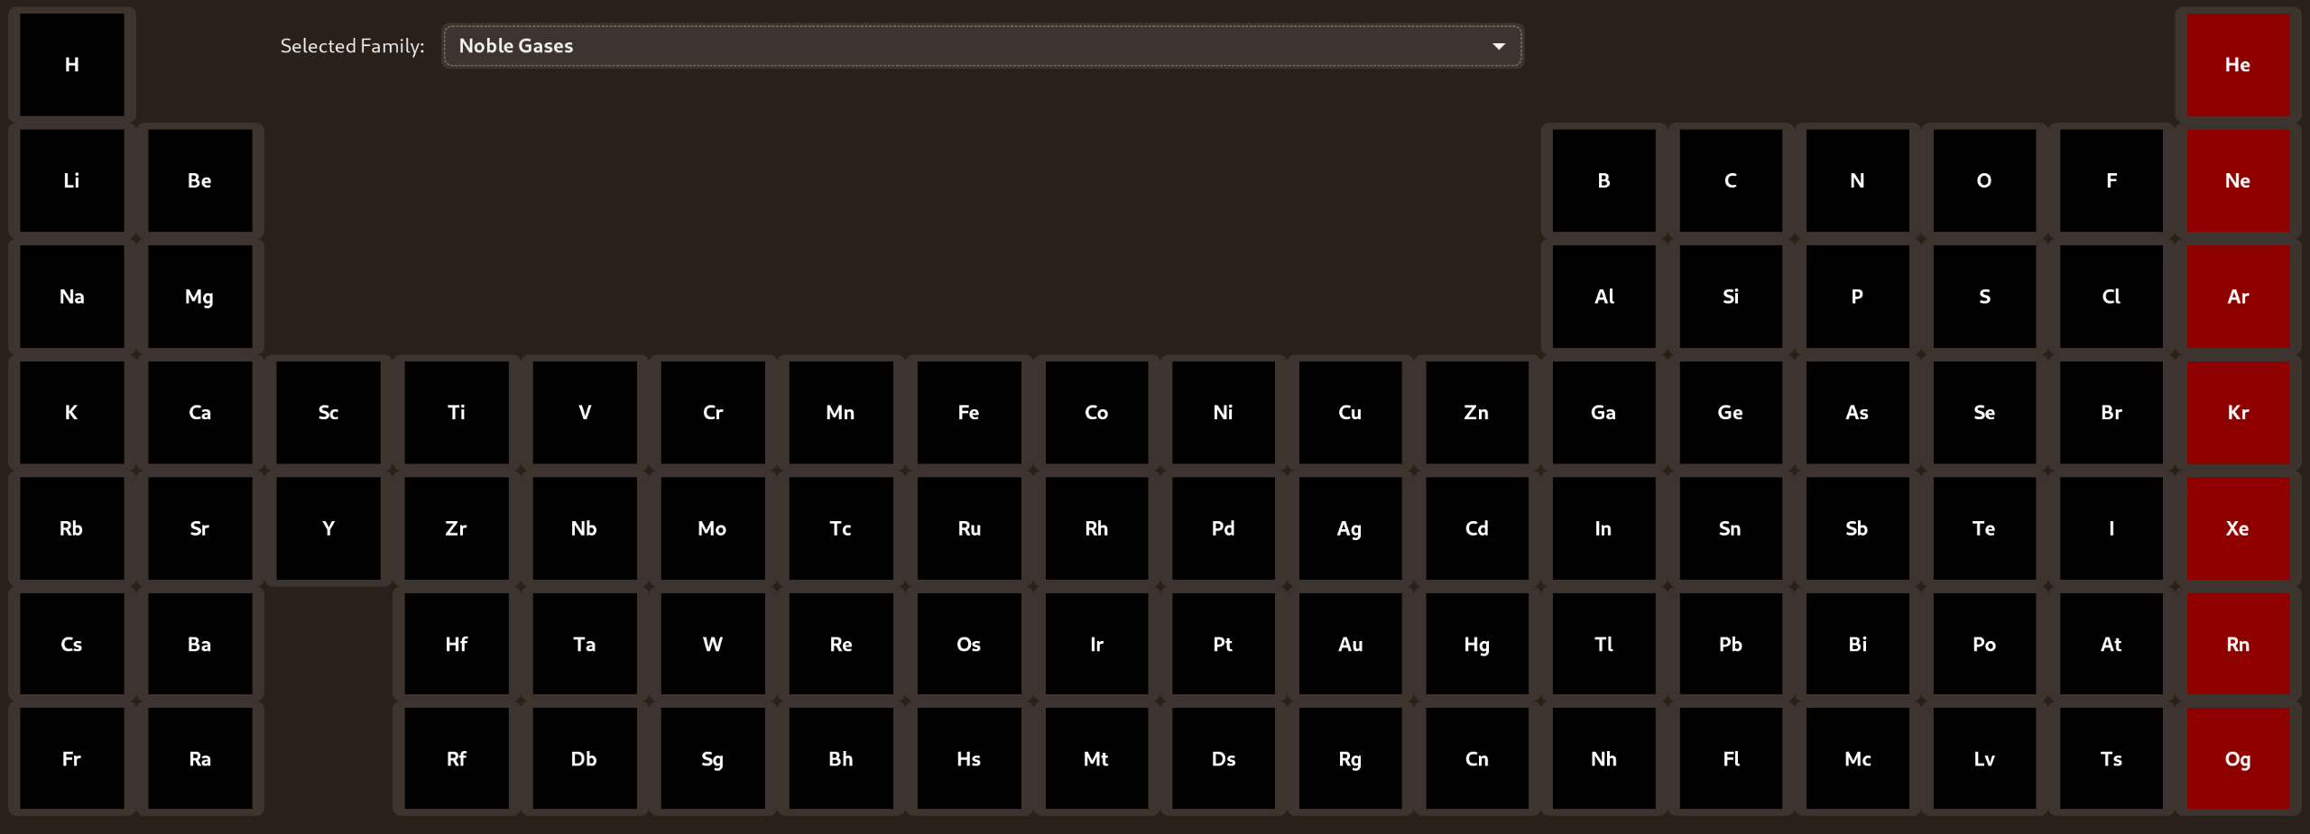Click the Silicon (Si) element tile

[1730, 297]
